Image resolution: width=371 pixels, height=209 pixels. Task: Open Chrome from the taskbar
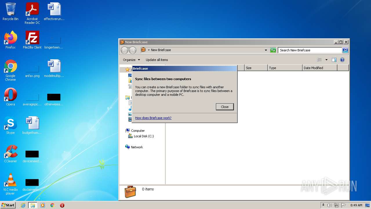[x=52, y=205]
